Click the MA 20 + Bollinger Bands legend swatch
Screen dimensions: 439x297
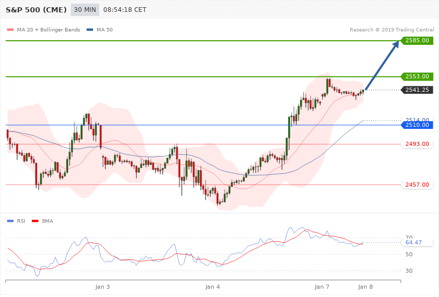point(10,29)
